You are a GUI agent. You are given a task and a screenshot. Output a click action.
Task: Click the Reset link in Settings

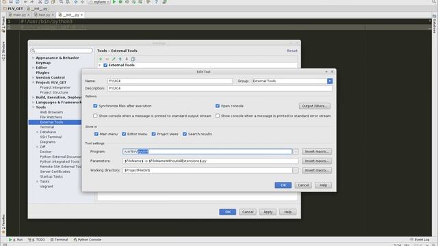[x=292, y=51]
